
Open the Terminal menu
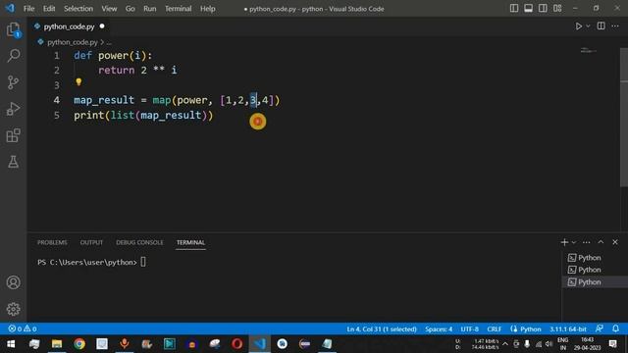pos(179,9)
